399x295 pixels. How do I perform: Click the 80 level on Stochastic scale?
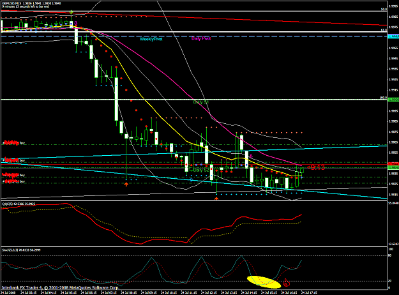coord(390,256)
